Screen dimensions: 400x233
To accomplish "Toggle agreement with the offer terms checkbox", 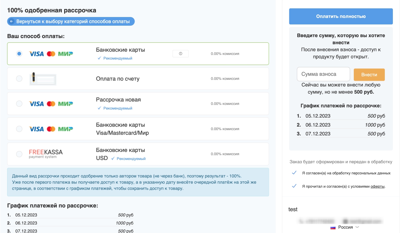I will point(294,186).
